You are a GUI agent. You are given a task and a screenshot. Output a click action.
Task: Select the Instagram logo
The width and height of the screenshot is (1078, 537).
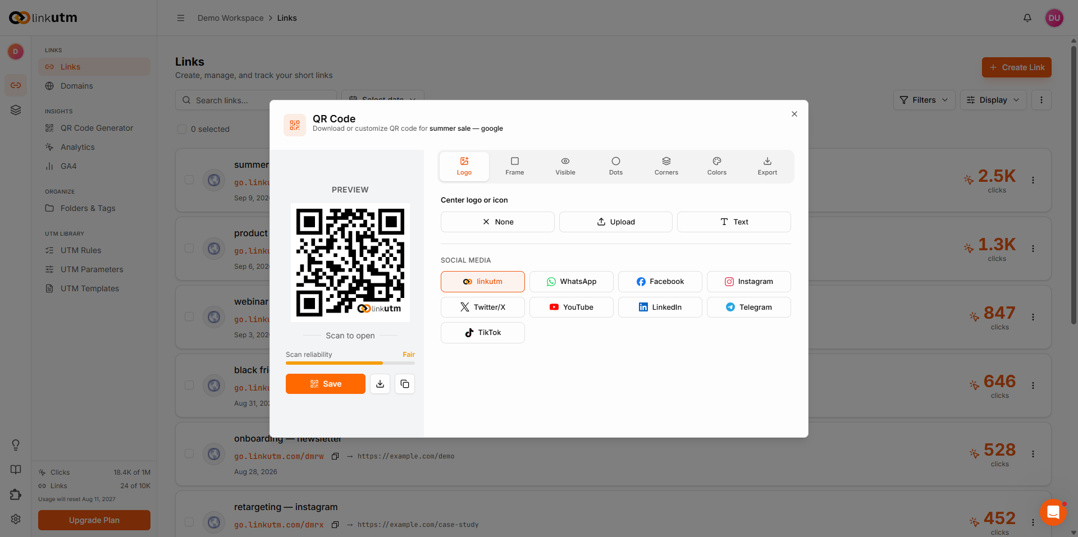pyautogui.click(x=749, y=282)
